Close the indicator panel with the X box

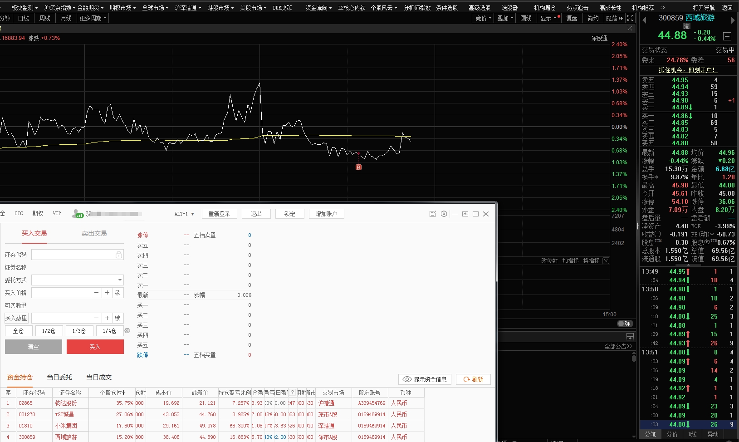click(606, 260)
